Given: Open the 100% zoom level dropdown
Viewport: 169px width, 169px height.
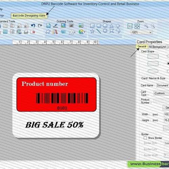Looking at the screenshot, I should 142,32.
